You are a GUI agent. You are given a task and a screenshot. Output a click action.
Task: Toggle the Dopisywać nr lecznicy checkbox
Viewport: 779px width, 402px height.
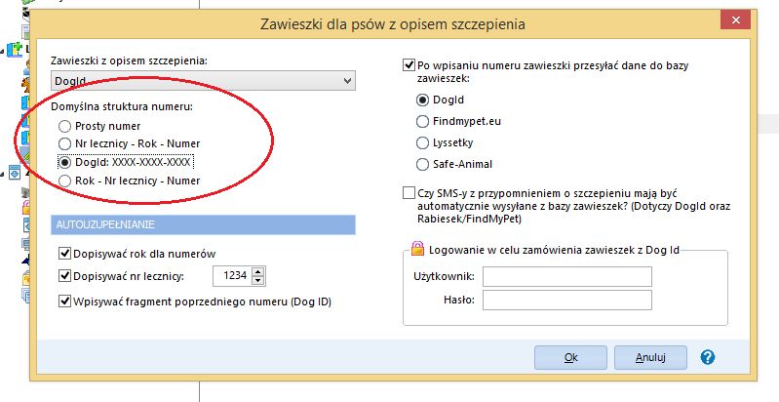point(64,275)
